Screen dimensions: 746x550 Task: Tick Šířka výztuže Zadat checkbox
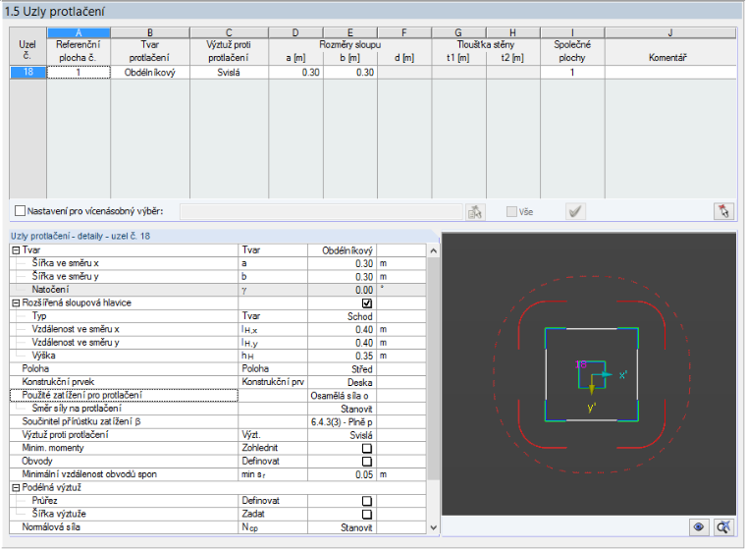[367, 515]
